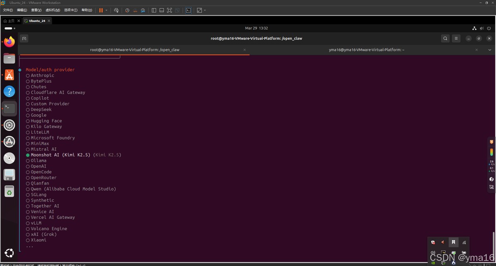Open the snapshot manager
Viewport: 496px width, 266px height.
coord(143,10)
